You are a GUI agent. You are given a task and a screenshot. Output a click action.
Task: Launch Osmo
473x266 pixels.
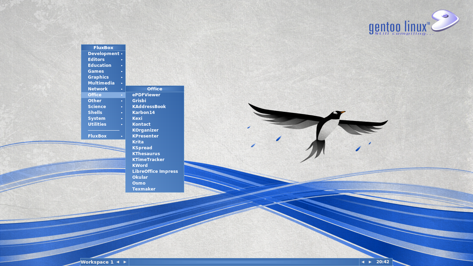(x=154, y=183)
